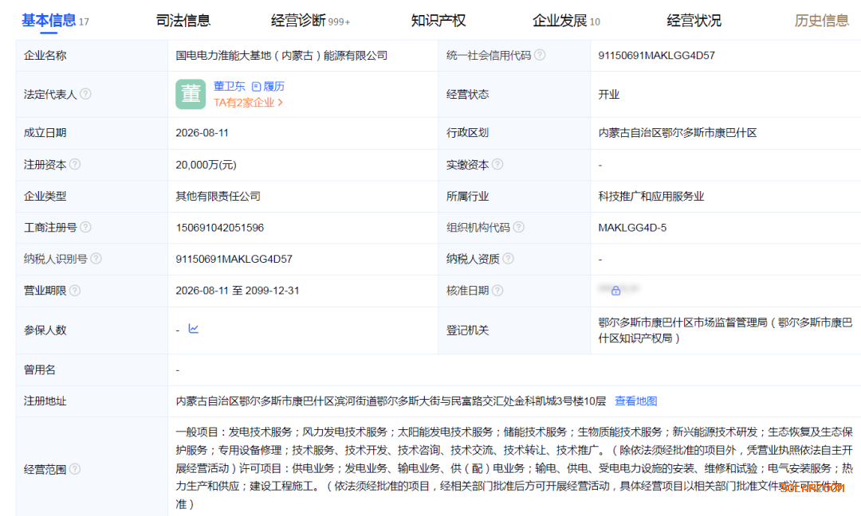Image resolution: width=861 pixels, height=516 pixels.
Task: Click 查看地图 to view map
Action: (x=636, y=401)
